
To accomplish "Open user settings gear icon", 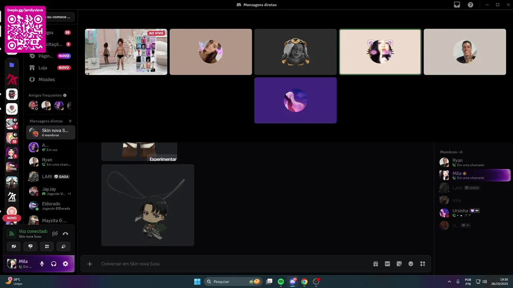I will pyautogui.click(x=65, y=264).
